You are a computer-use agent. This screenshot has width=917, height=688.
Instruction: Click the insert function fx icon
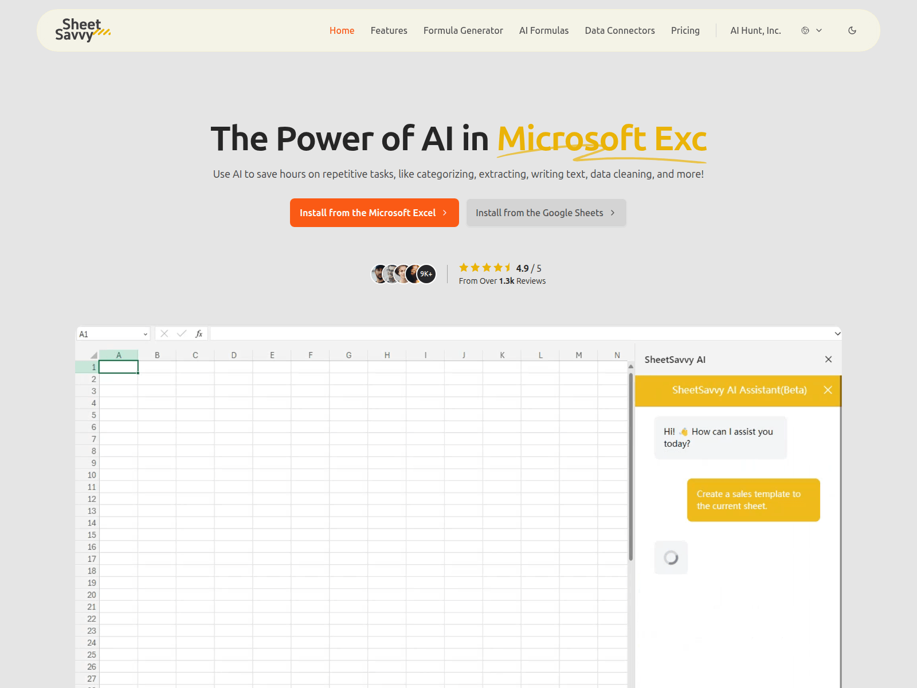click(x=199, y=334)
